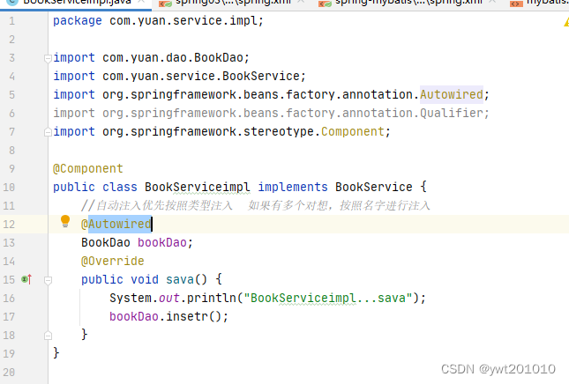Click the package keyword on line 1
The width and height of the screenshot is (569, 384).
pyautogui.click(x=78, y=21)
